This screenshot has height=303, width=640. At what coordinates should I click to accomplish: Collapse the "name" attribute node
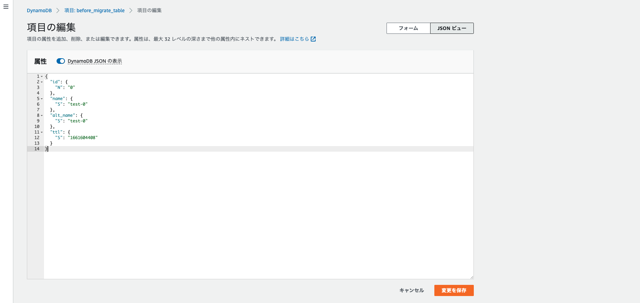point(41,98)
